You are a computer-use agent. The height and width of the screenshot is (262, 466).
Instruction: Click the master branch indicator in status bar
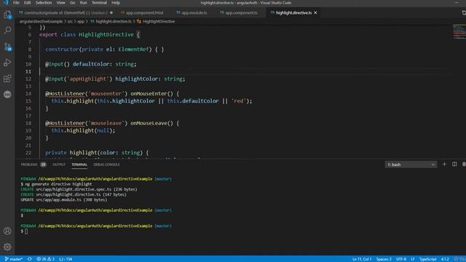(14, 259)
